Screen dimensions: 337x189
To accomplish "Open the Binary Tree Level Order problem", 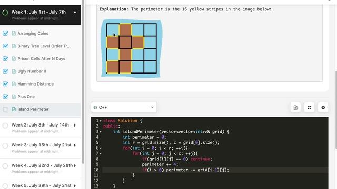I will pos(44,46).
